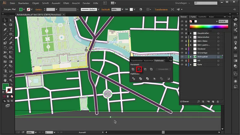The image size is (240, 135).
Task: Select the Gradient tool
Action: tap(10, 62)
